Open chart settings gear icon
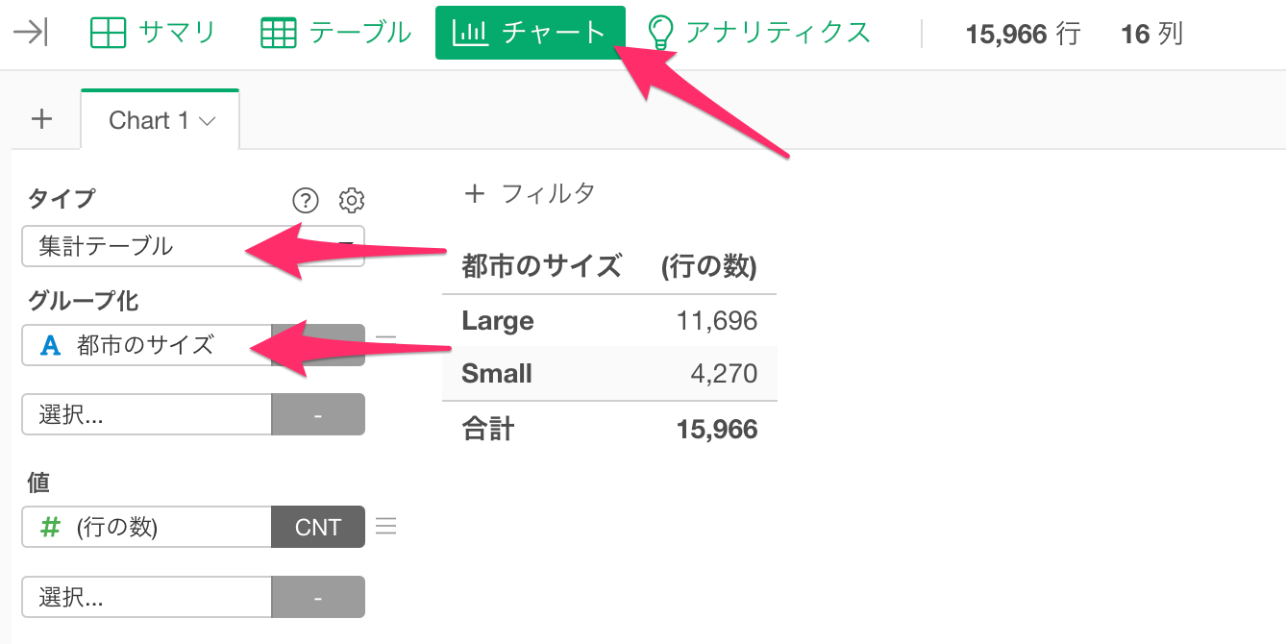The image size is (1286, 644). tap(352, 200)
